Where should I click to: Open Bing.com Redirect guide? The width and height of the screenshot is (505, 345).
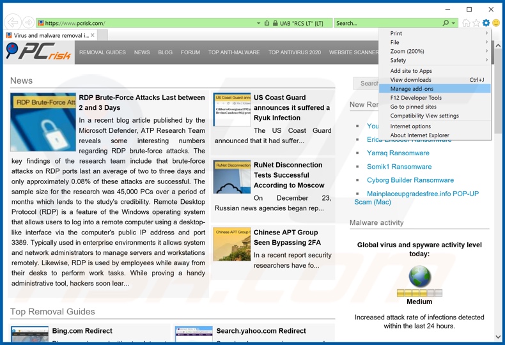tap(82, 330)
